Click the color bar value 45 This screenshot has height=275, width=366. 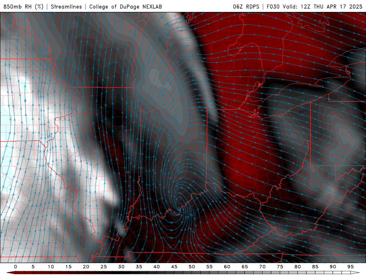point(174,267)
